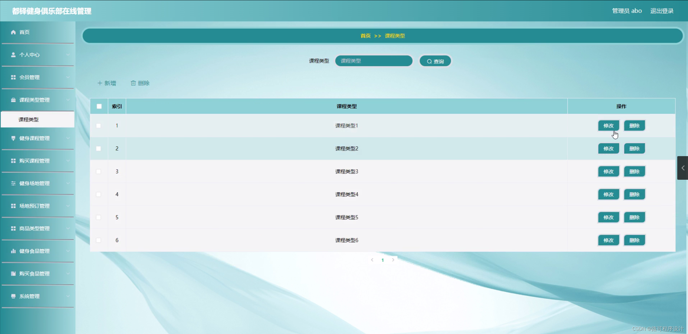Click the plus icon beside 新增

point(100,83)
